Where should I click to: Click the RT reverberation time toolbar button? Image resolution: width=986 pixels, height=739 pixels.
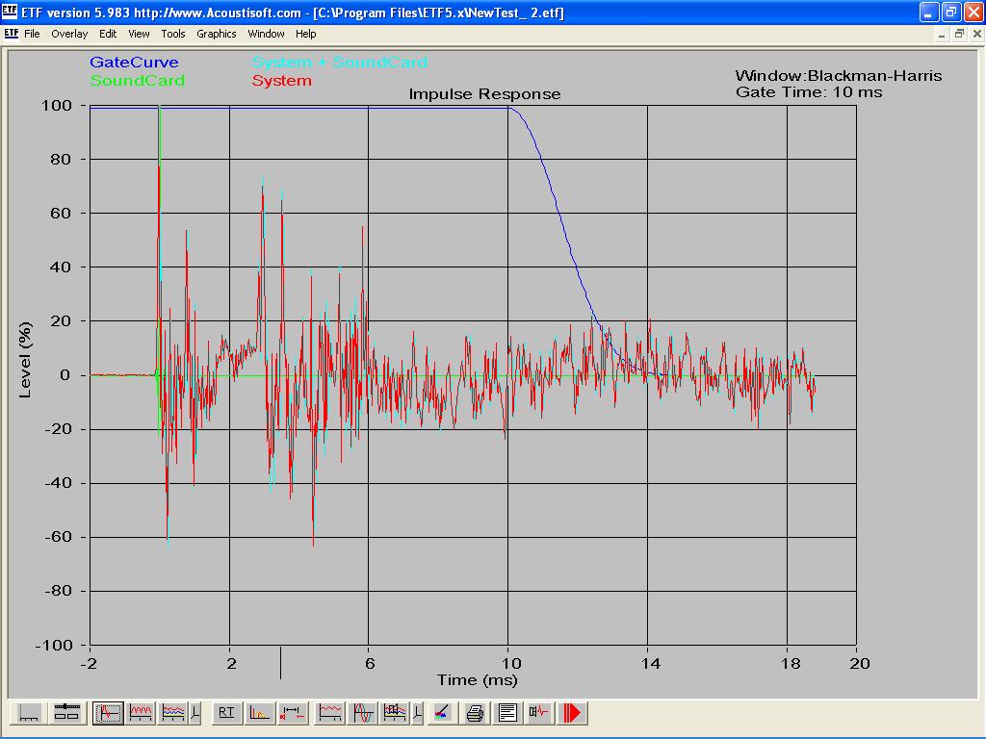pos(226,713)
